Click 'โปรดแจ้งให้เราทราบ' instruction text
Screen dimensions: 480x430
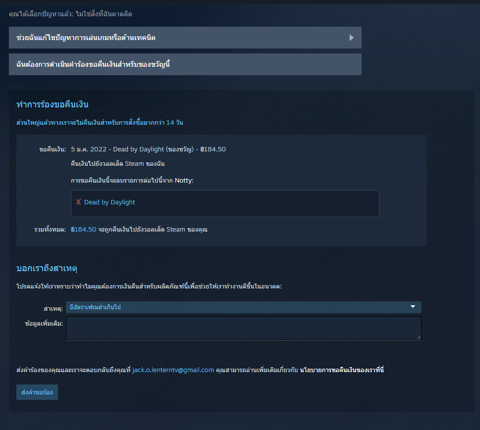[x=149, y=287]
